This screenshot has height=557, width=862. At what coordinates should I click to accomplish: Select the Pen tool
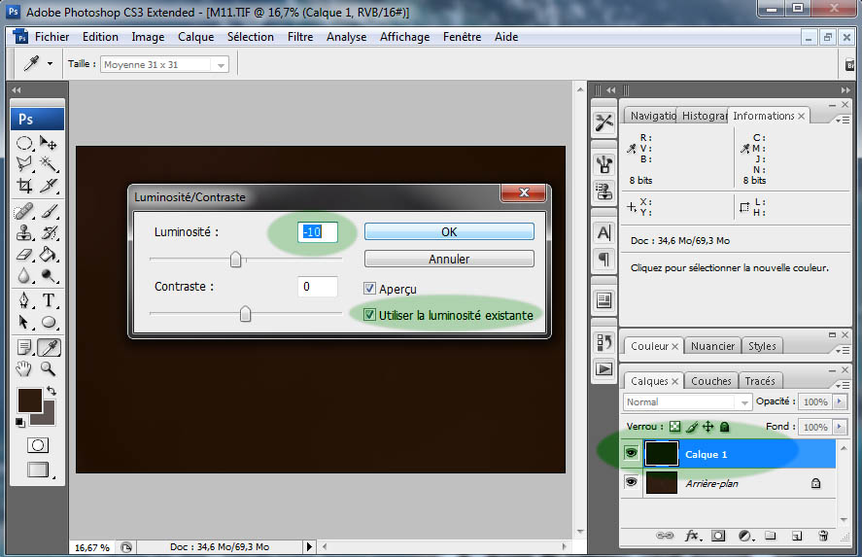tap(24, 300)
